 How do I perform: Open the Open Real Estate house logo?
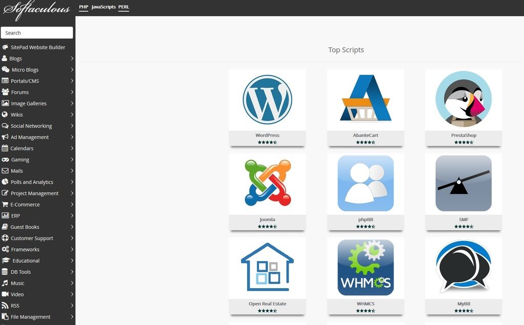click(x=267, y=267)
